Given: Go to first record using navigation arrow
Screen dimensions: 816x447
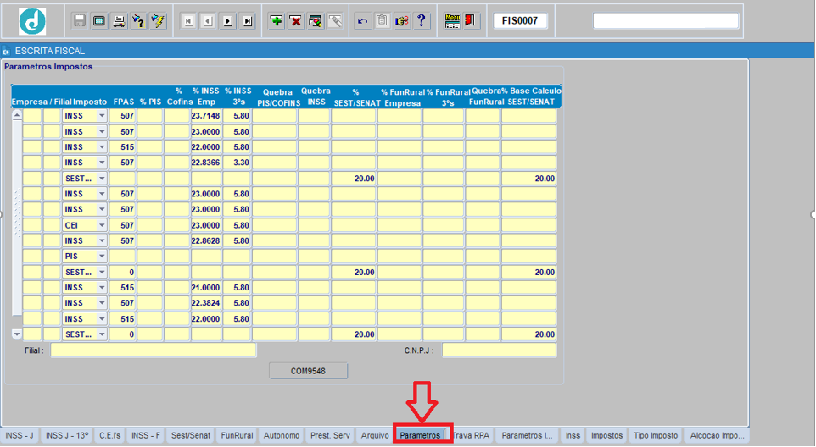Looking at the screenshot, I should [189, 21].
